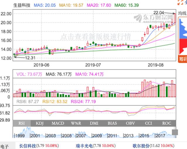The image size is (187, 149).
Task: Click the volume MA10: 74.41万 label
Action: [89, 74]
